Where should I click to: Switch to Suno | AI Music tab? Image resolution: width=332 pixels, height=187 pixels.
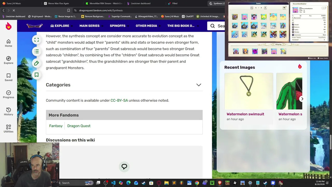(x=13, y=3)
